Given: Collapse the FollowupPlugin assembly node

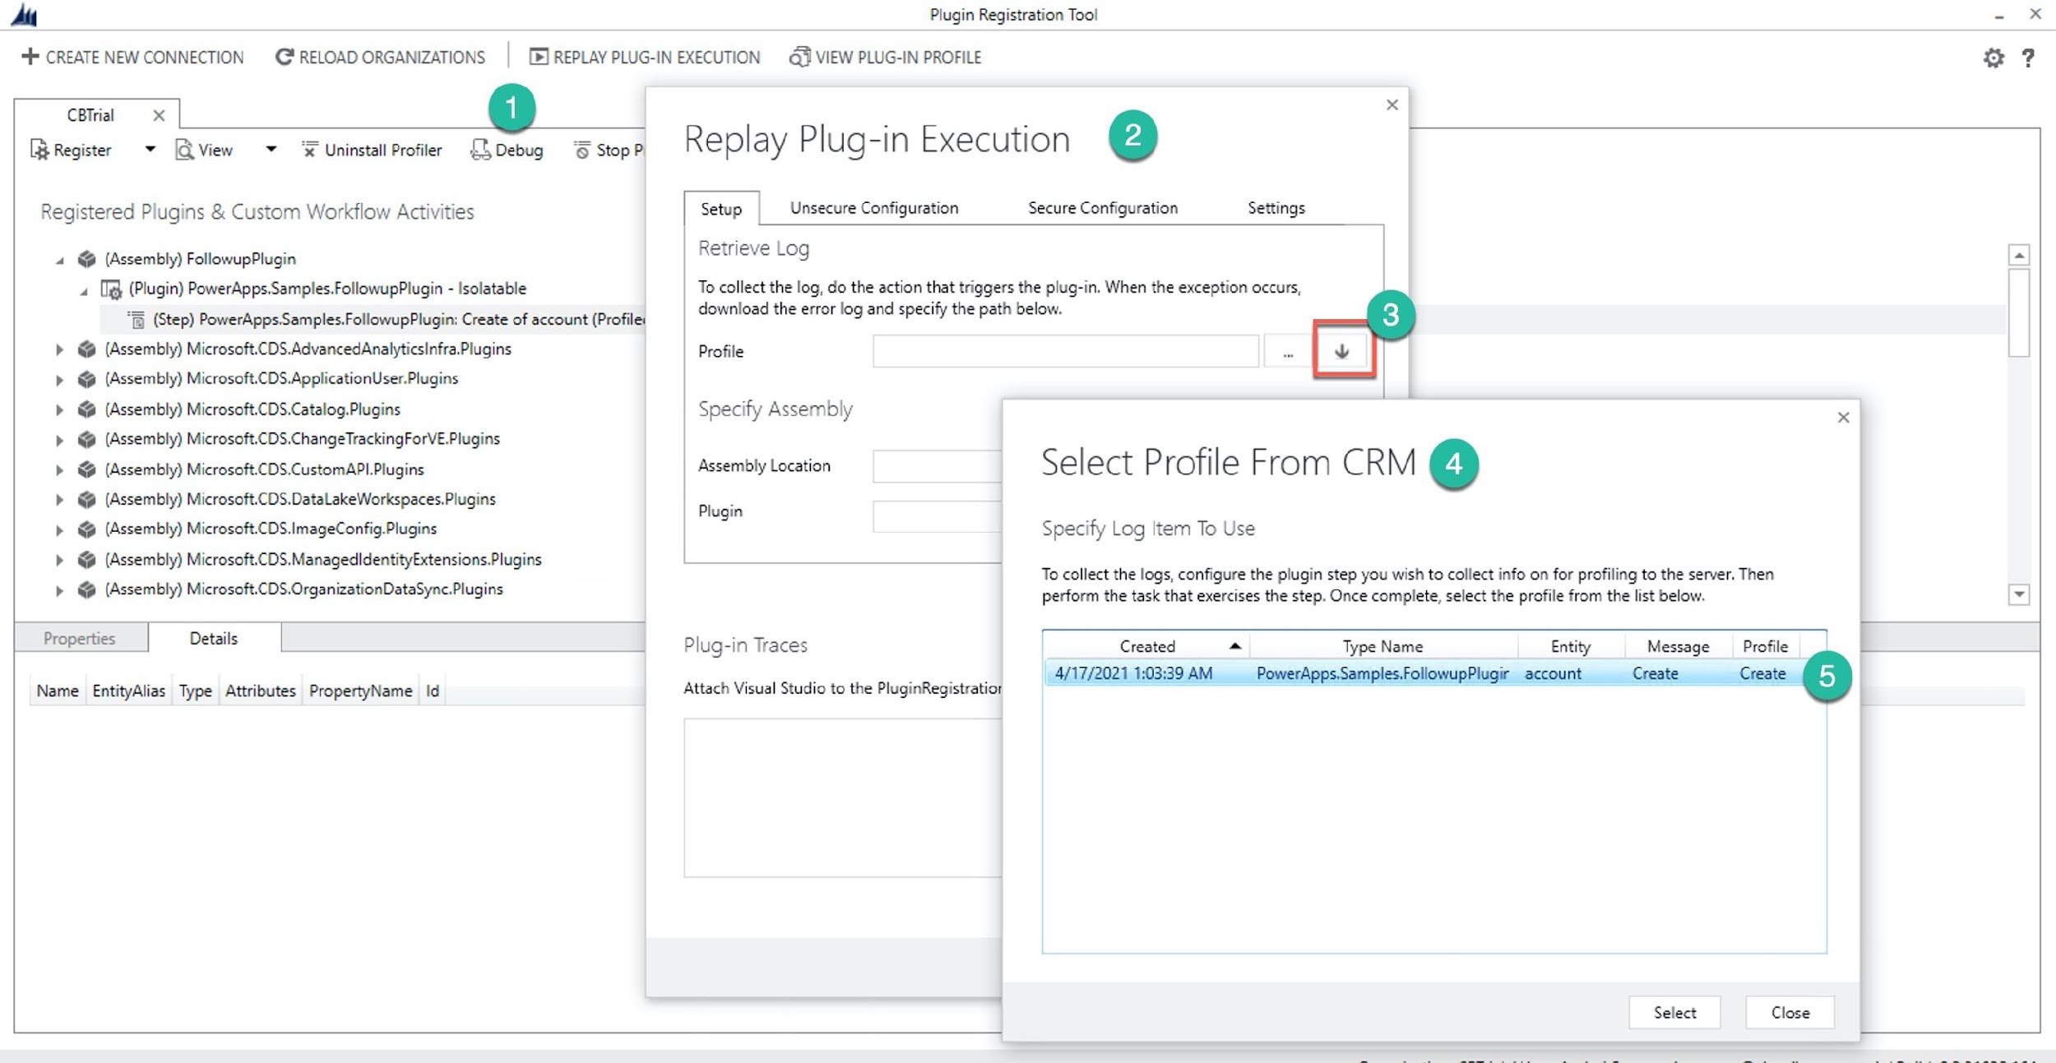Looking at the screenshot, I should tap(59, 260).
